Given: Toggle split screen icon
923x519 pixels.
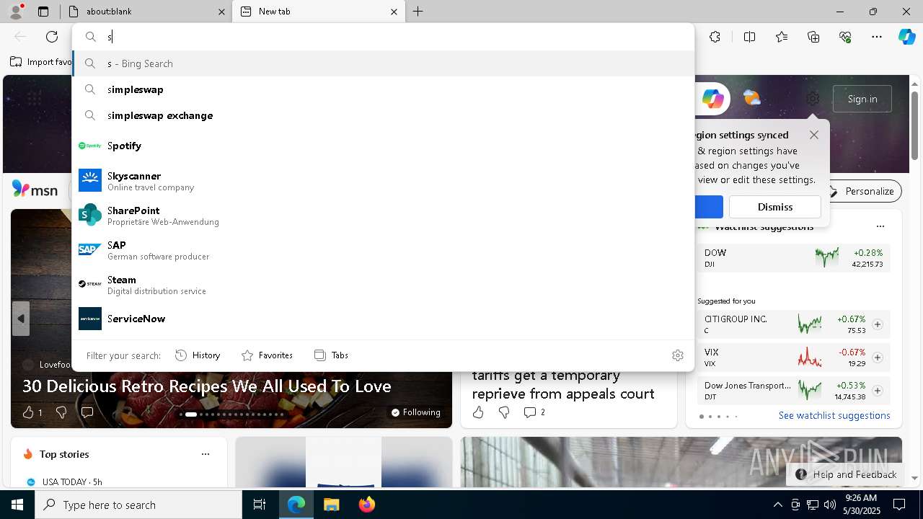Looking at the screenshot, I should [749, 37].
